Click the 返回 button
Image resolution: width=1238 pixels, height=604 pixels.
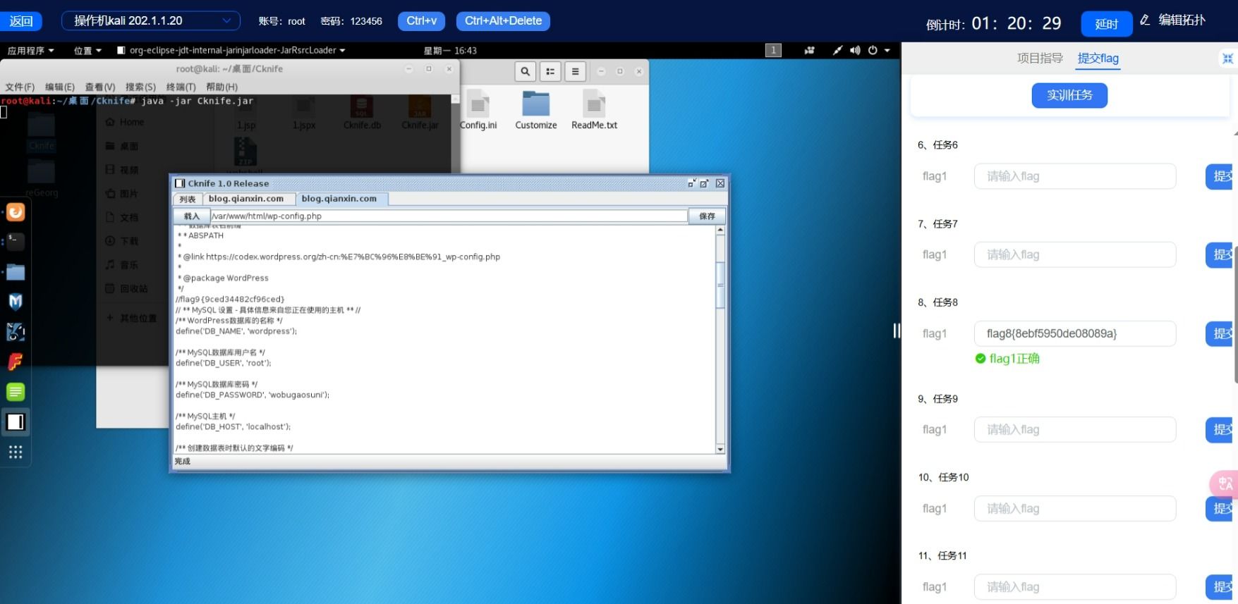(21, 21)
